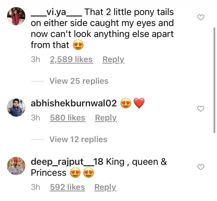This screenshot has width=217, height=201.
Task: Like deep_rajput__18's King, queen comment
Action: coord(200,167)
